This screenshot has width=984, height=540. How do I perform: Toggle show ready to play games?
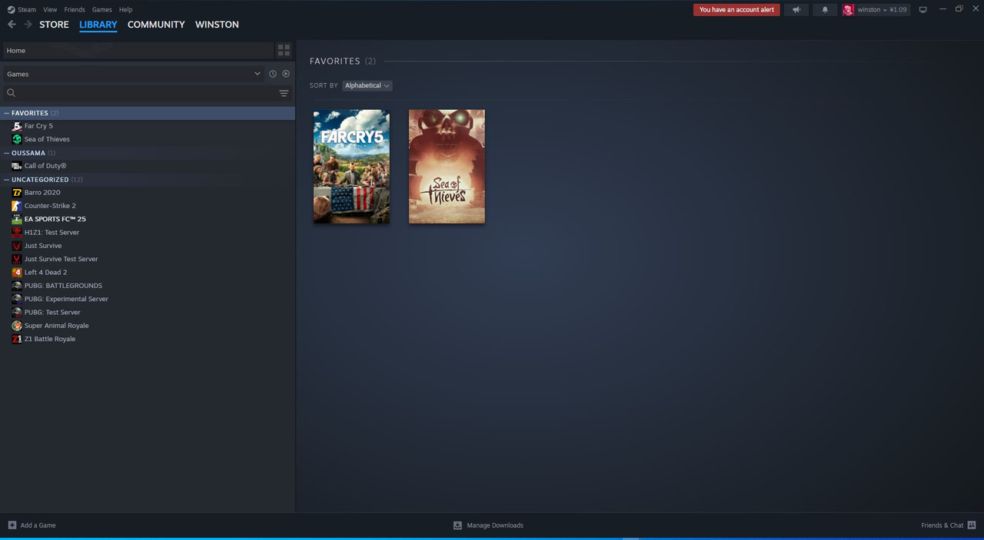286,74
